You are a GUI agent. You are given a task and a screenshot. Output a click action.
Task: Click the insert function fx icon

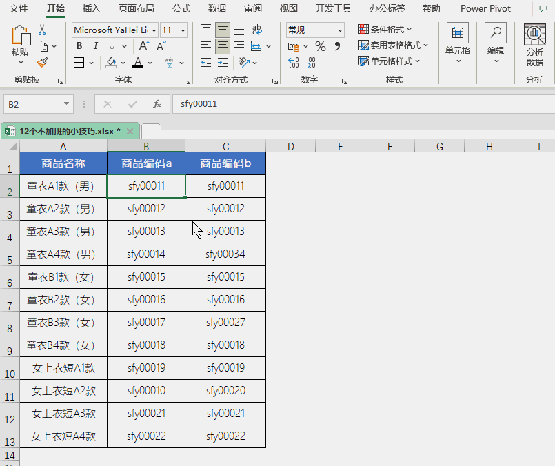click(157, 104)
